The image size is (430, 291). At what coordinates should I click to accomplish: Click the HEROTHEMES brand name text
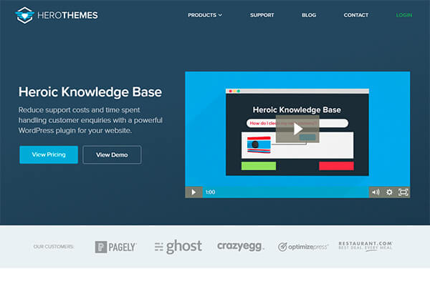[67, 15]
